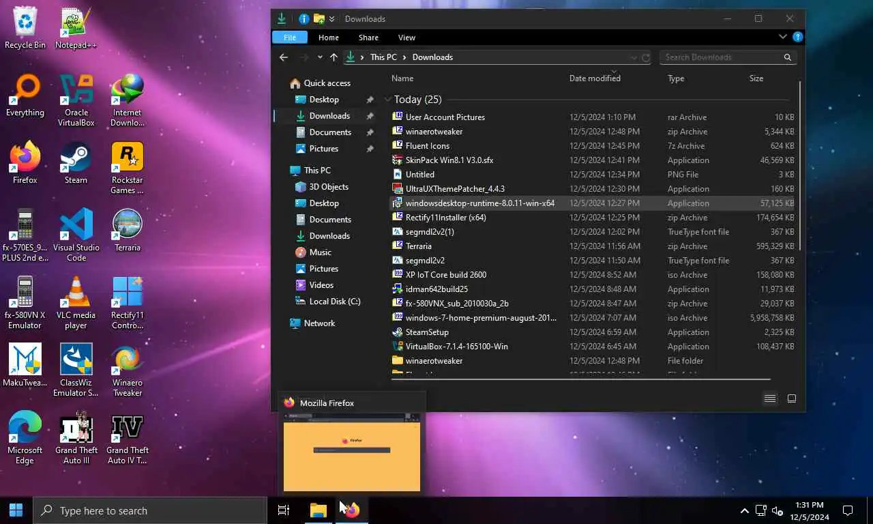The image size is (873, 524).
Task: Open Oracle VirtualBox desktop shortcut
Action: click(x=76, y=100)
